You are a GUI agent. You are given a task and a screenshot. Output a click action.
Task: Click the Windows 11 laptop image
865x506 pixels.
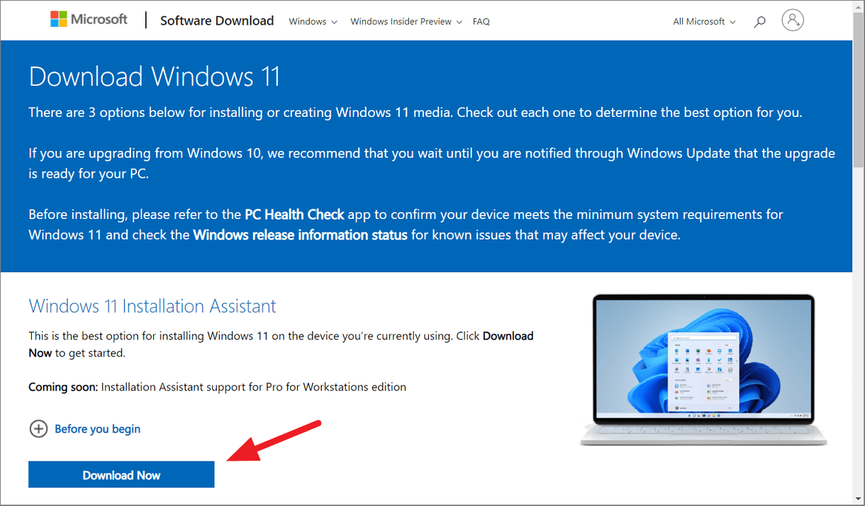tap(704, 369)
